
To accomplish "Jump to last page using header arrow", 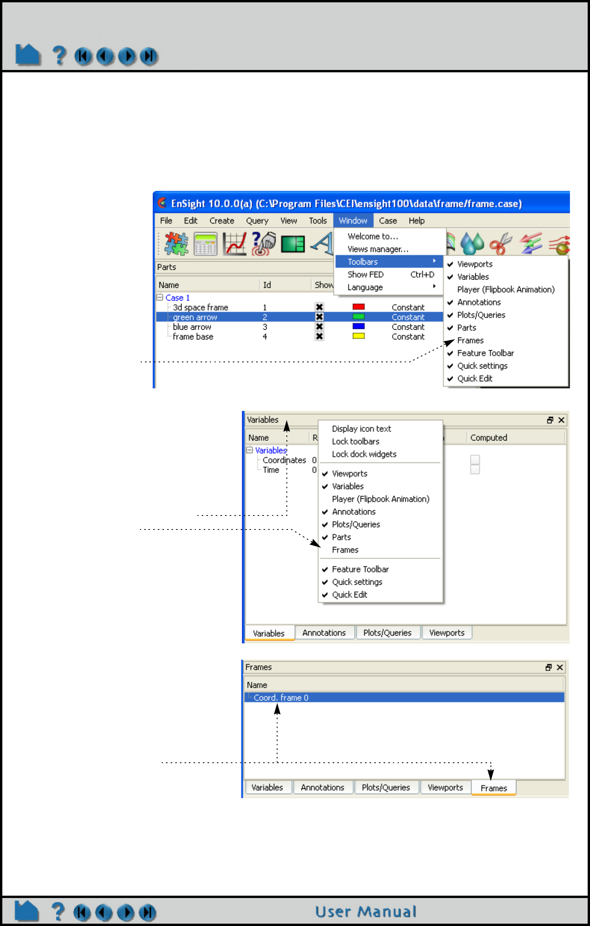I will tap(148, 56).
